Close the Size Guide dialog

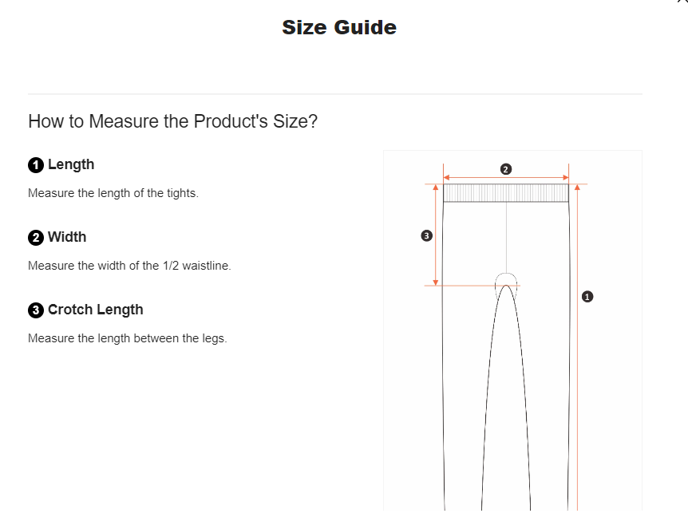pos(684,2)
